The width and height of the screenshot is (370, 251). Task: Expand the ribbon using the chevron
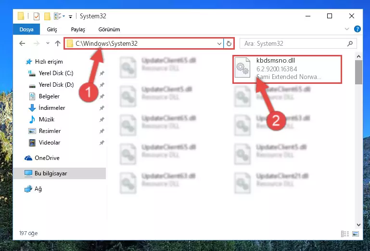point(346,29)
